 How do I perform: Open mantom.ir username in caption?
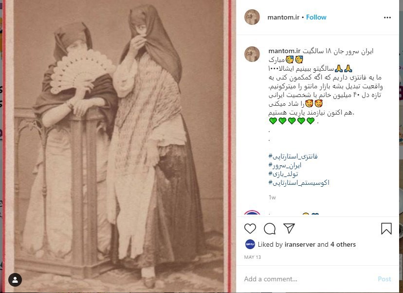point(284,51)
